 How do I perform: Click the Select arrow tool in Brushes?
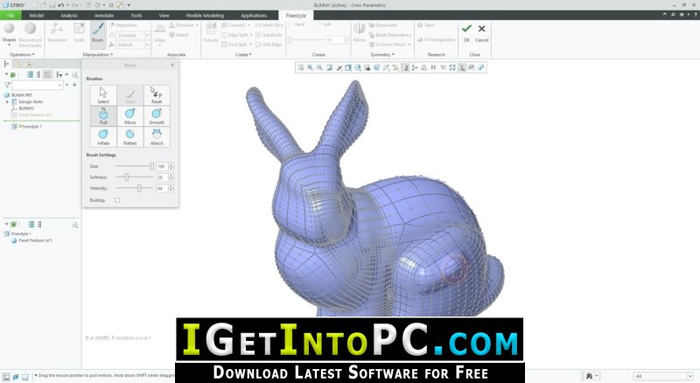(103, 94)
